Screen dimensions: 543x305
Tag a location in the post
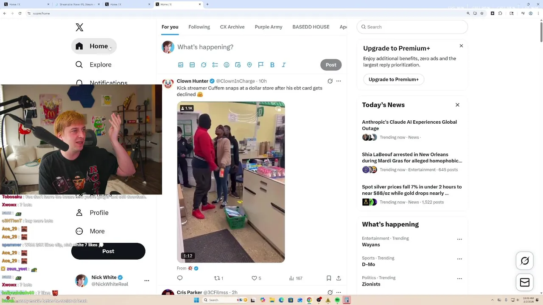point(249,65)
